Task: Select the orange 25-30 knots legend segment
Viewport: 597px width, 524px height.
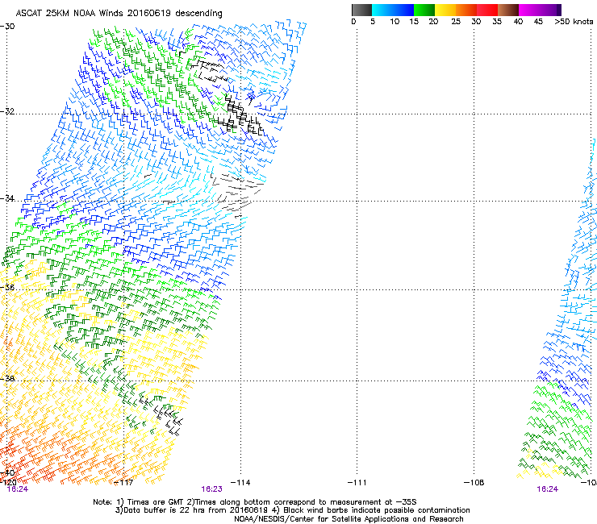Action: point(466,10)
